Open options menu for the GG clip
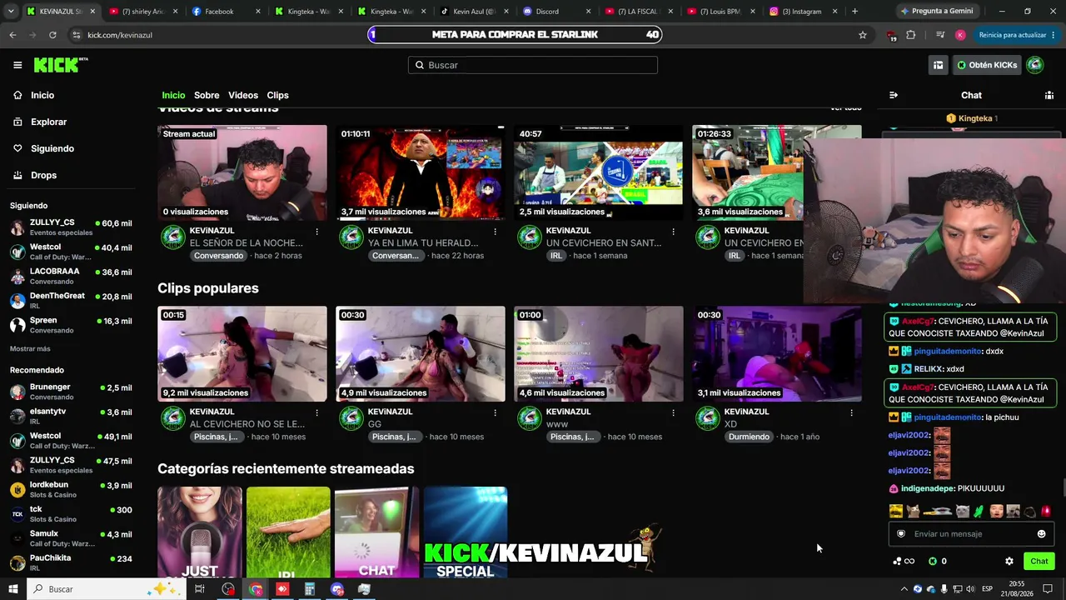The image size is (1066, 600). (x=495, y=412)
